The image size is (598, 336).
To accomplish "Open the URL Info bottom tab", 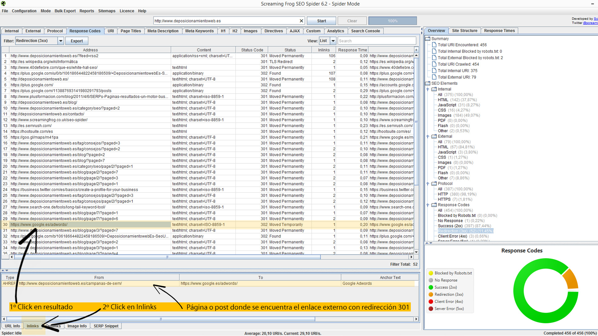I will click(12, 326).
